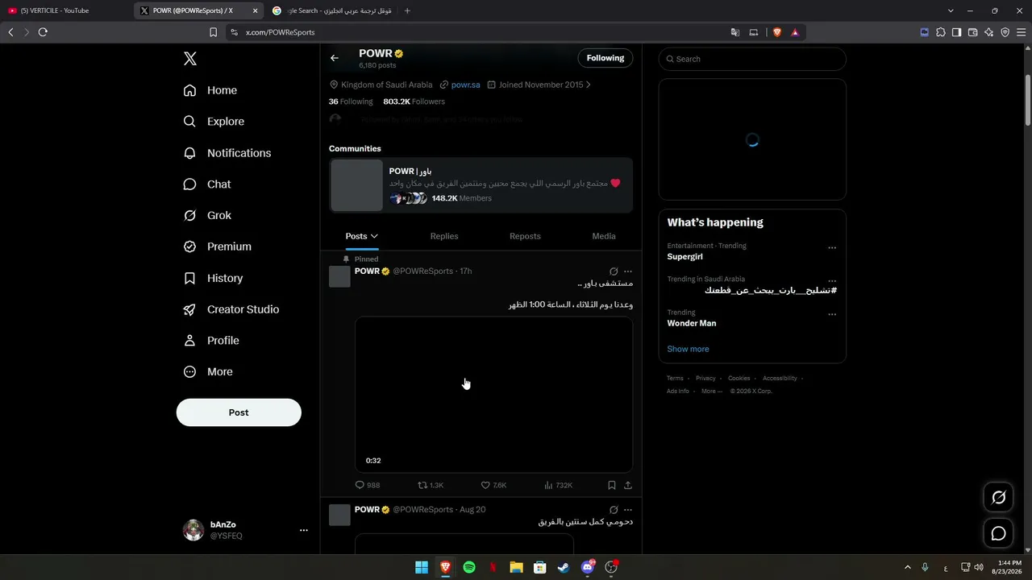Open the floating chat button
This screenshot has width=1032, height=580.
click(x=998, y=533)
